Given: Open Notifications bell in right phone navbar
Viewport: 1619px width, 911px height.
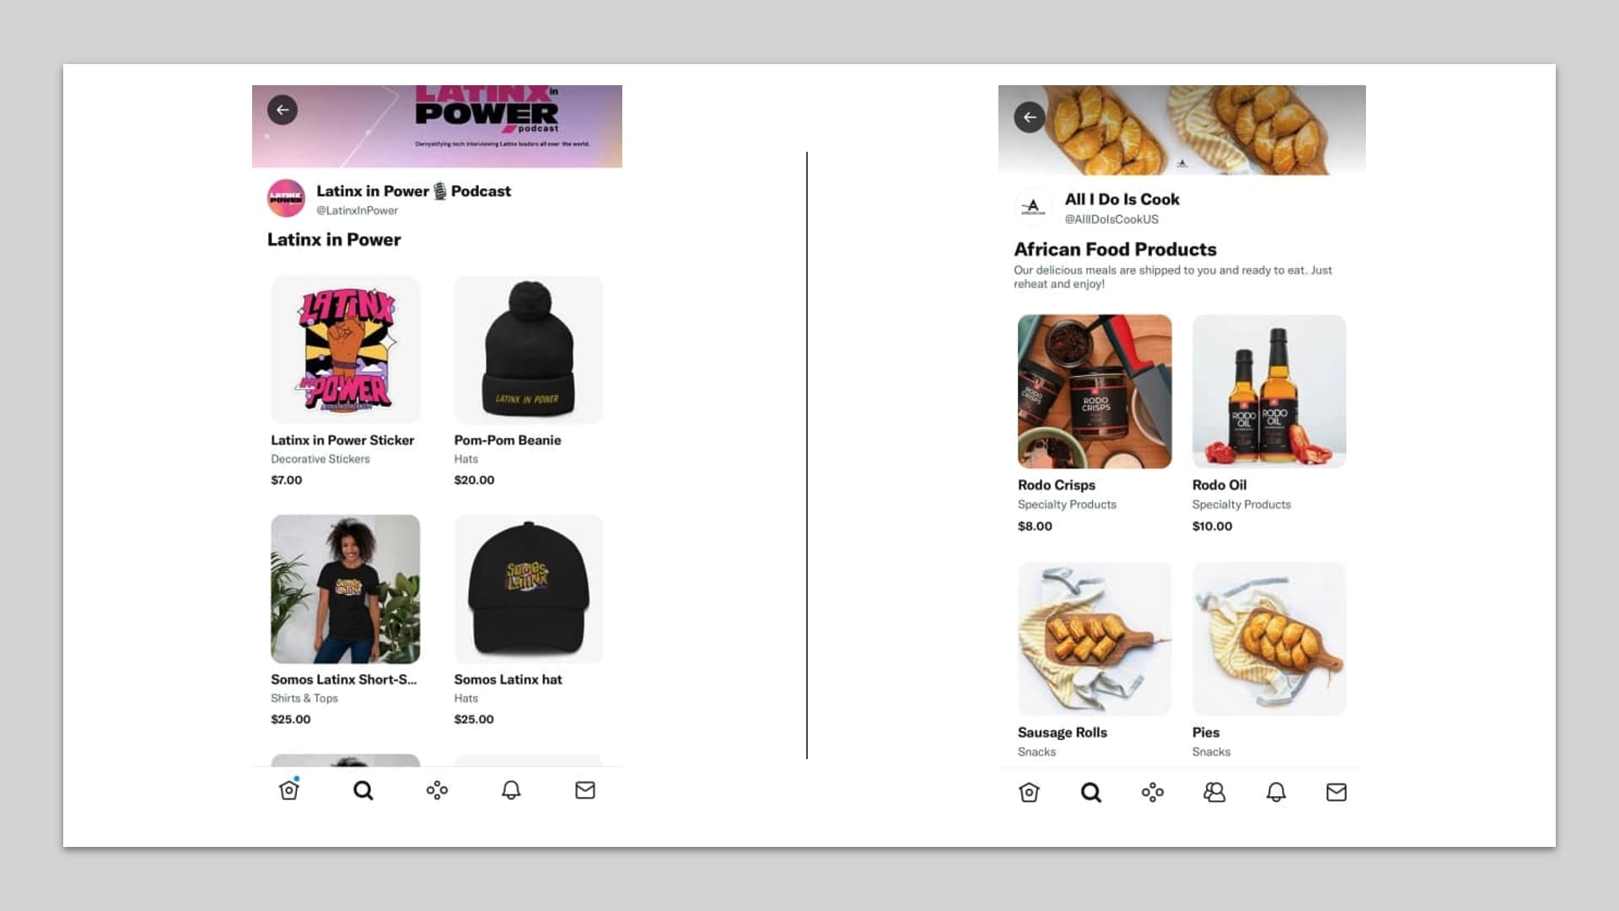Looking at the screenshot, I should point(1276,792).
